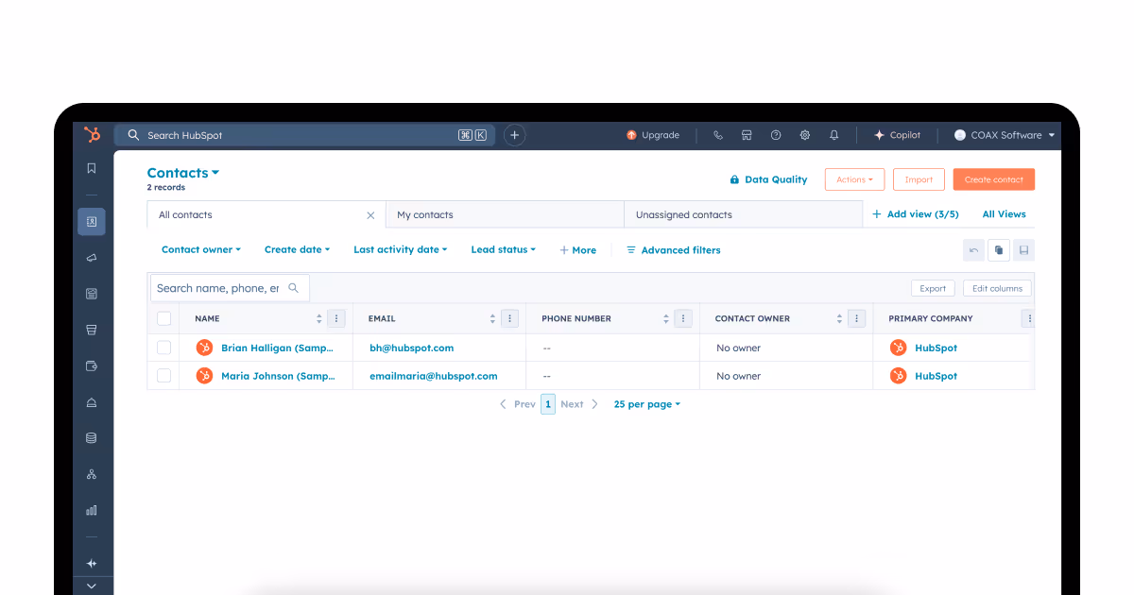
Task: Open Advanced filters
Action: coord(674,250)
